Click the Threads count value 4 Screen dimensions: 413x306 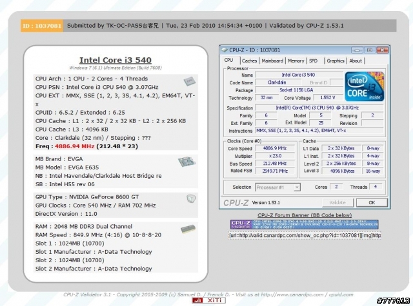coord(376,187)
